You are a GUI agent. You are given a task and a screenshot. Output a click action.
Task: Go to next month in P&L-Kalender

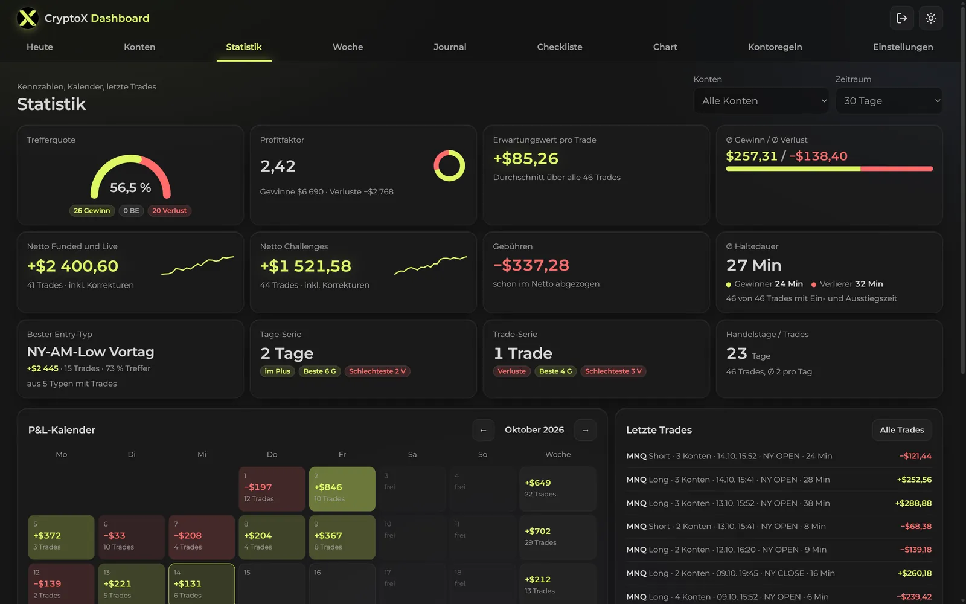(585, 430)
